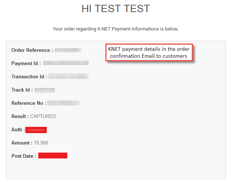
Task: Click the red redacted Post Date value
Action: (x=53, y=156)
